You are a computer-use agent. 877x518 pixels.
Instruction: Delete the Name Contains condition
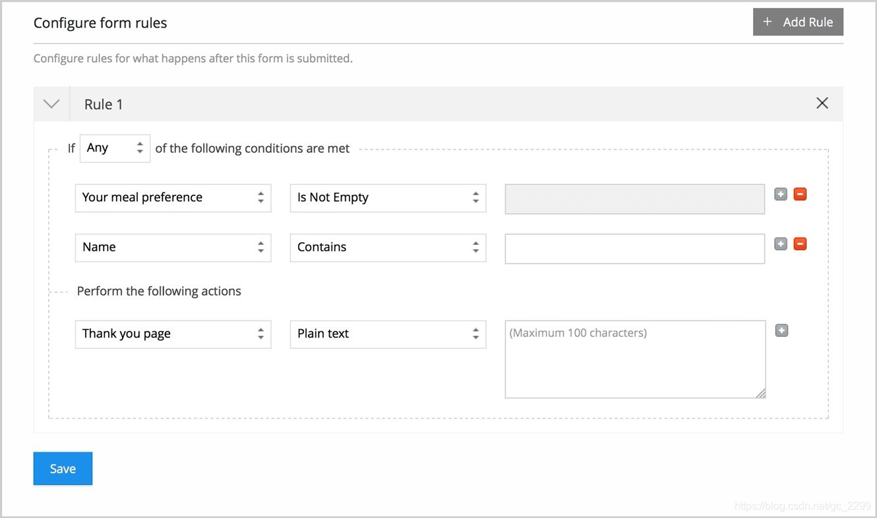coord(800,244)
